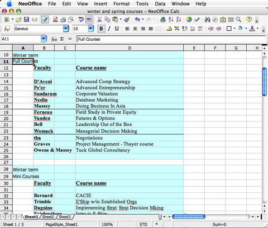Open the New document dropdown arrow
The width and height of the screenshot is (268, 228).
click(13, 20)
